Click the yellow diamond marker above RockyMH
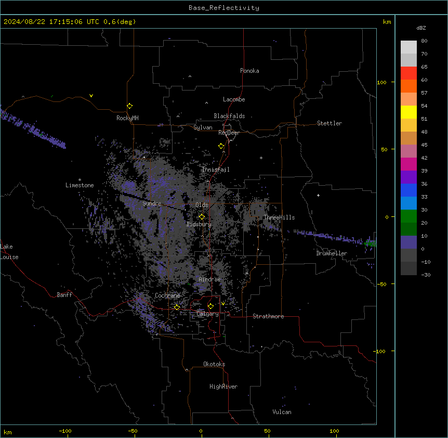Image resolution: width=448 pixels, height=438 pixels. coord(129,106)
